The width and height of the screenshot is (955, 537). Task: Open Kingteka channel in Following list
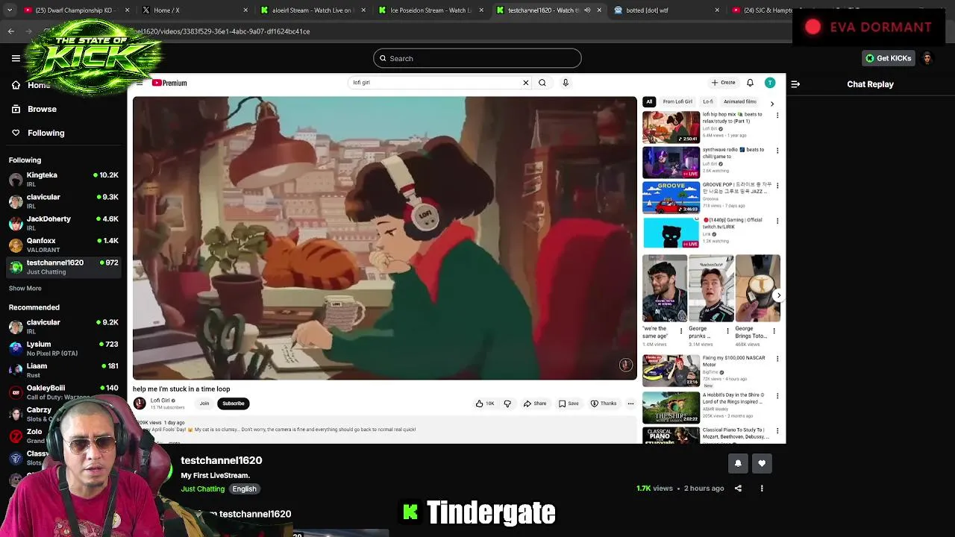(x=63, y=179)
